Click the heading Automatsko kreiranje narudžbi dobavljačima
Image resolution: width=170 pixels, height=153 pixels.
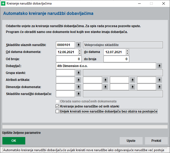click(x=48, y=14)
